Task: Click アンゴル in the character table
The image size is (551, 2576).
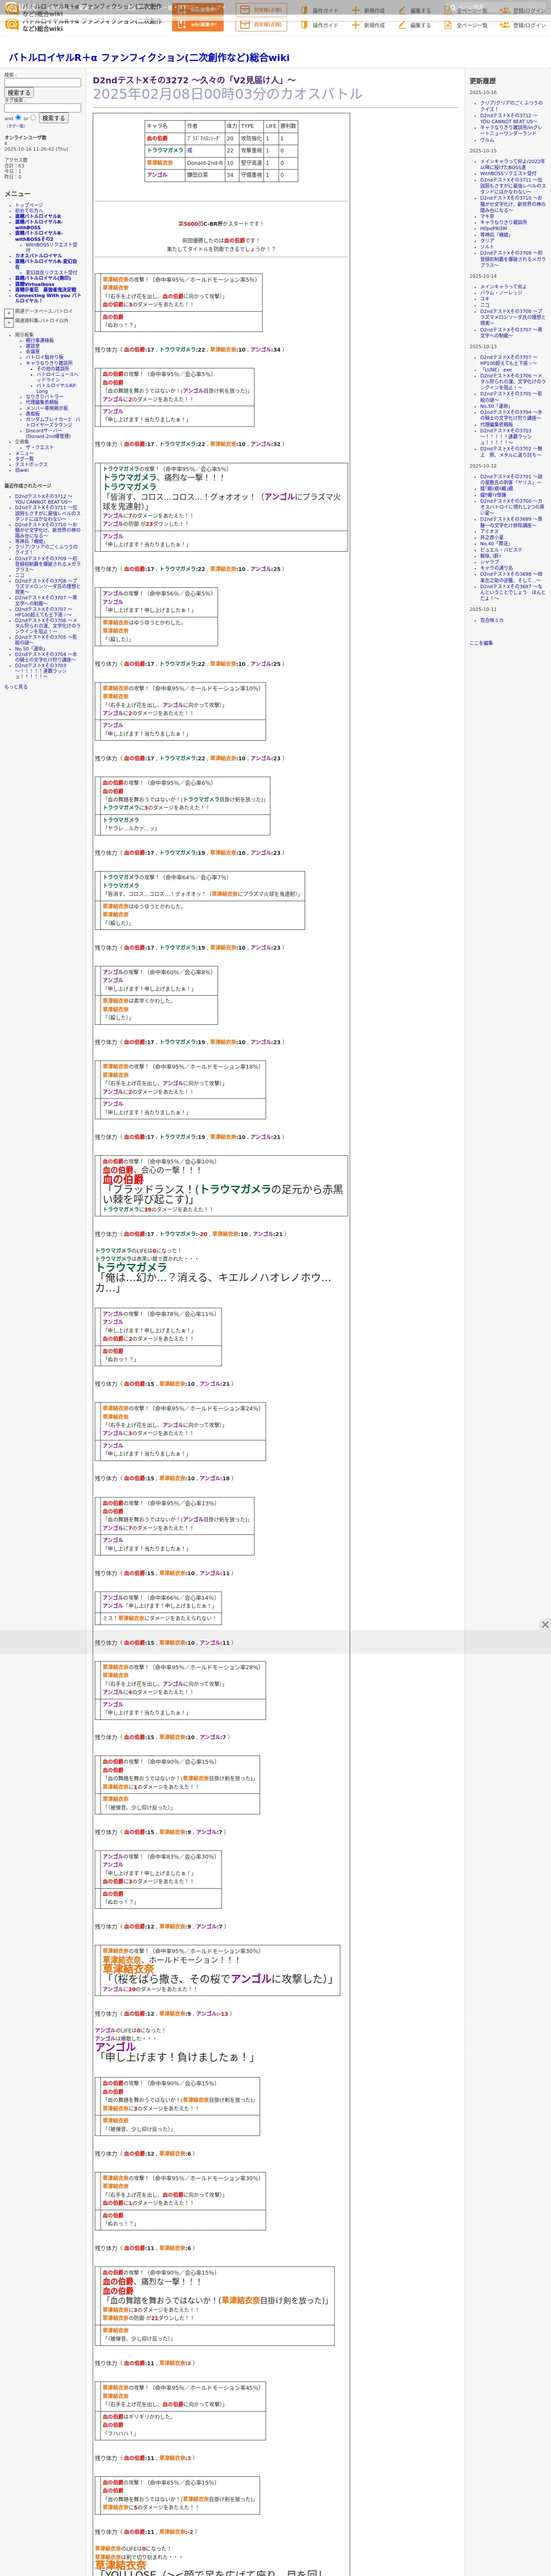Action: coord(157,175)
